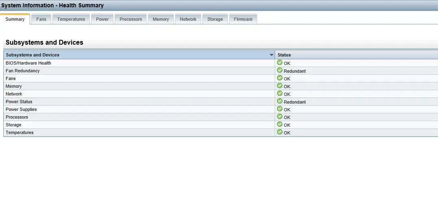438x197 pixels.
Task: Open the Memory tab
Action: (x=160, y=19)
